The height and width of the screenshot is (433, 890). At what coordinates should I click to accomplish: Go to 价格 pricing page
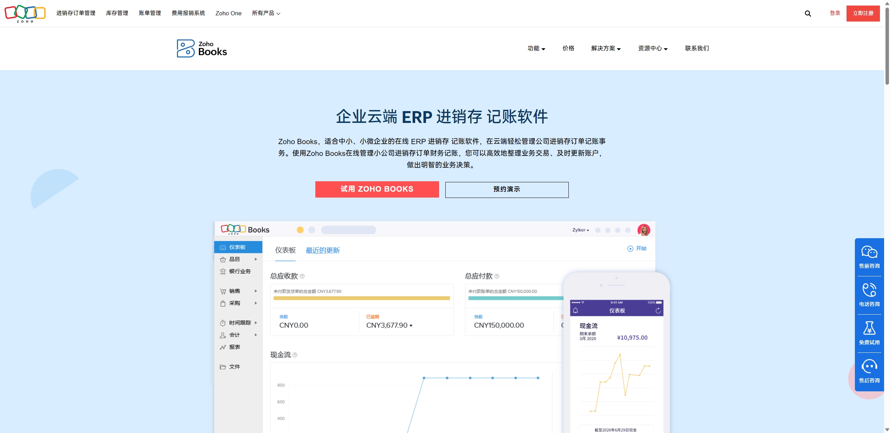(x=568, y=48)
